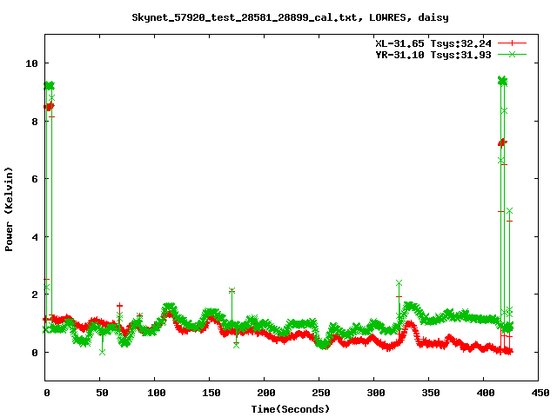The image size is (557, 417).
Task: Click x-axis tick label 350
Action: 431,393
